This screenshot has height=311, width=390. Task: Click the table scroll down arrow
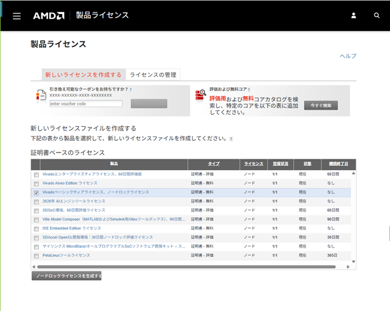353,262
